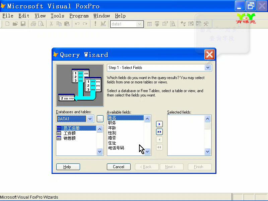
Task: Expand the 'Step 1 - Select Fields' dropdown
Action: pyautogui.click(x=208, y=68)
